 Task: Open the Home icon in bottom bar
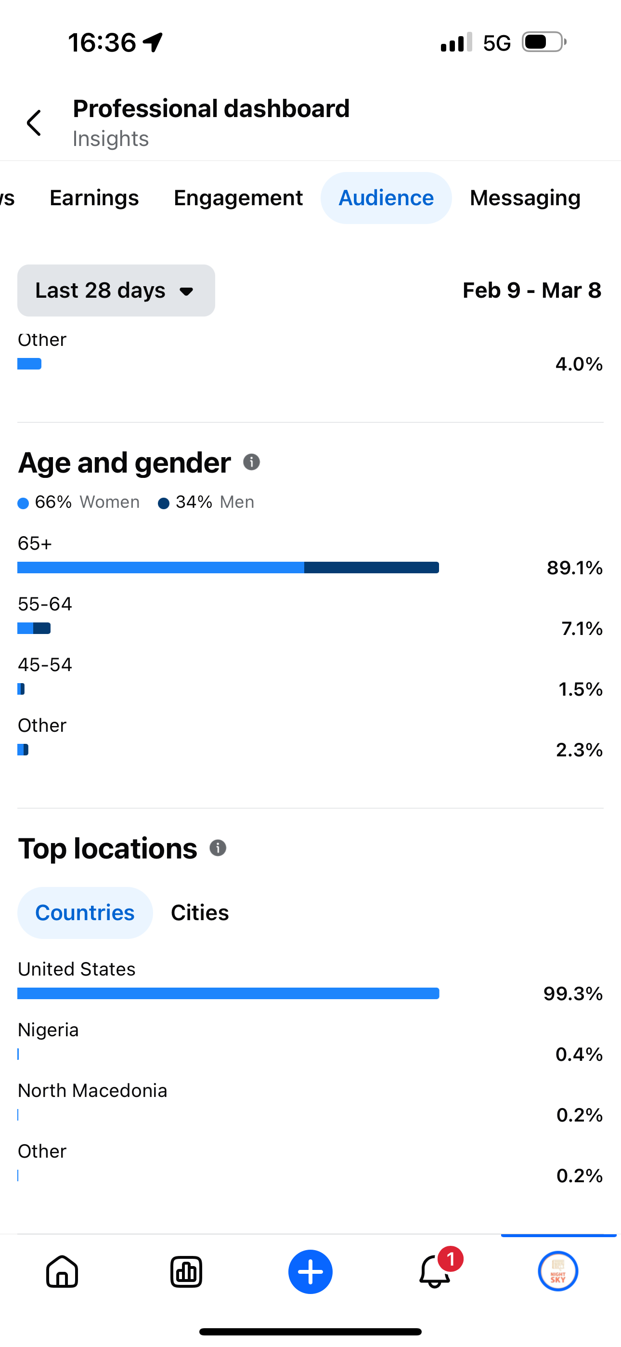pyautogui.click(x=62, y=1271)
